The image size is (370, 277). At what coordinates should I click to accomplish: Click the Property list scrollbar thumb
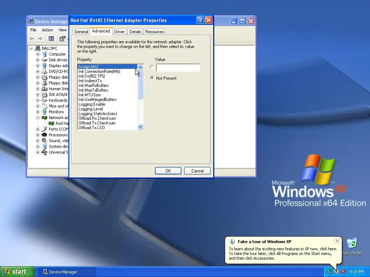[140, 85]
